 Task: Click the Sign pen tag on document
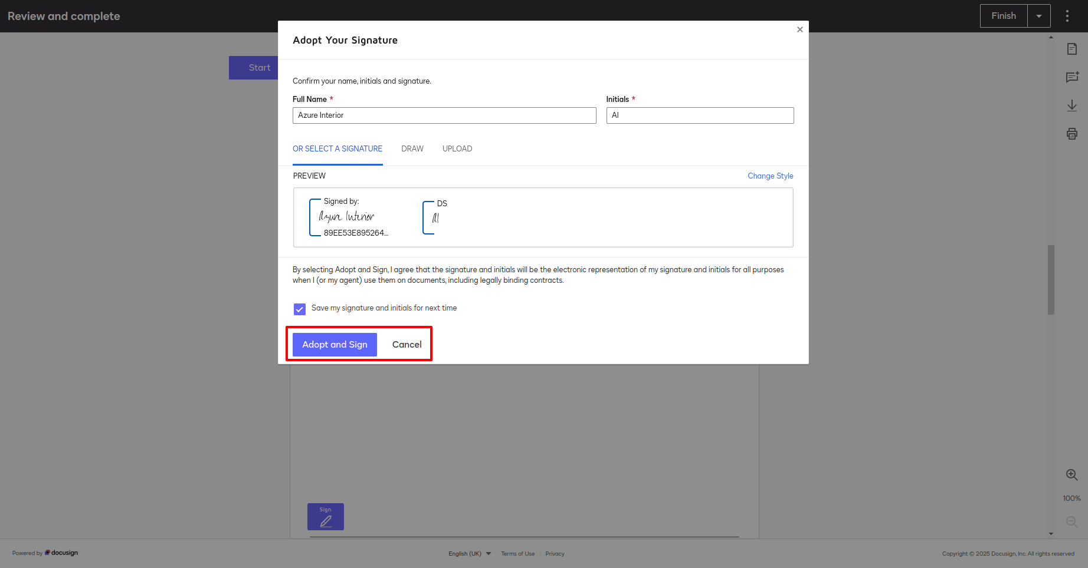(x=325, y=517)
